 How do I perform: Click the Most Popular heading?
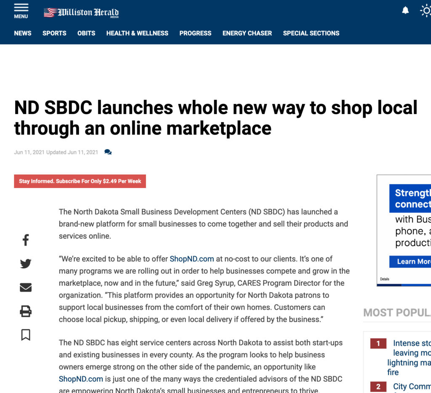(397, 313)
